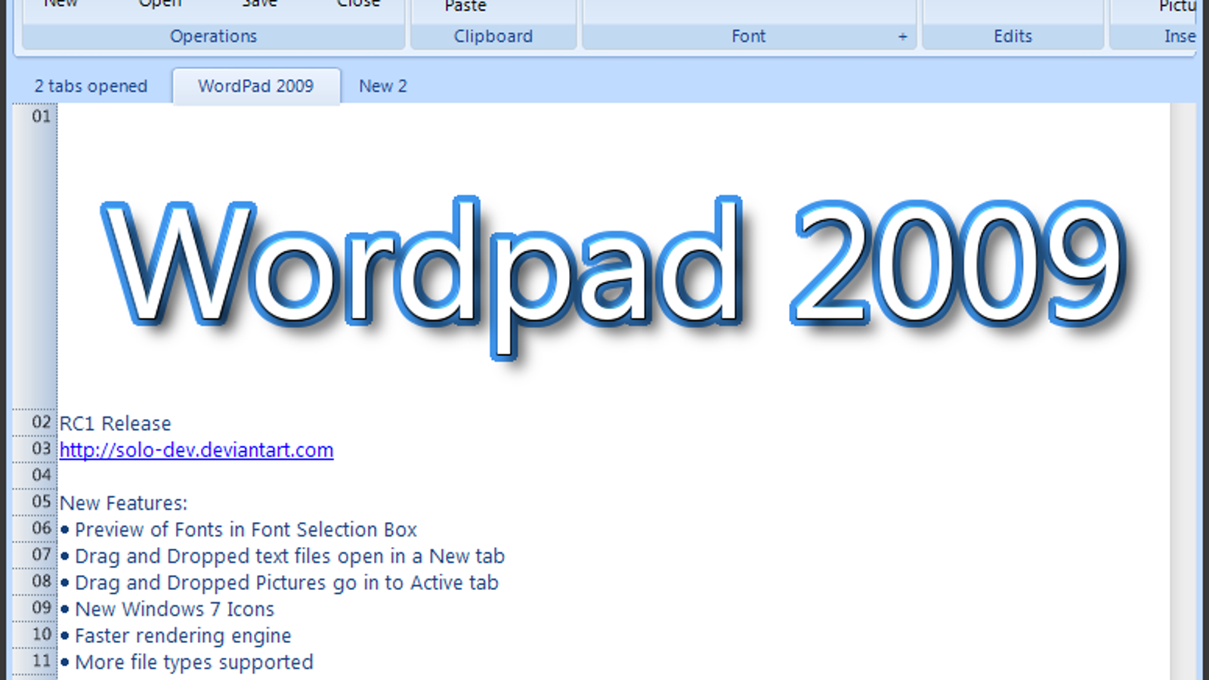Click line number 01 in the gutter
This screenshot has height=680, width=1209.
42,116
